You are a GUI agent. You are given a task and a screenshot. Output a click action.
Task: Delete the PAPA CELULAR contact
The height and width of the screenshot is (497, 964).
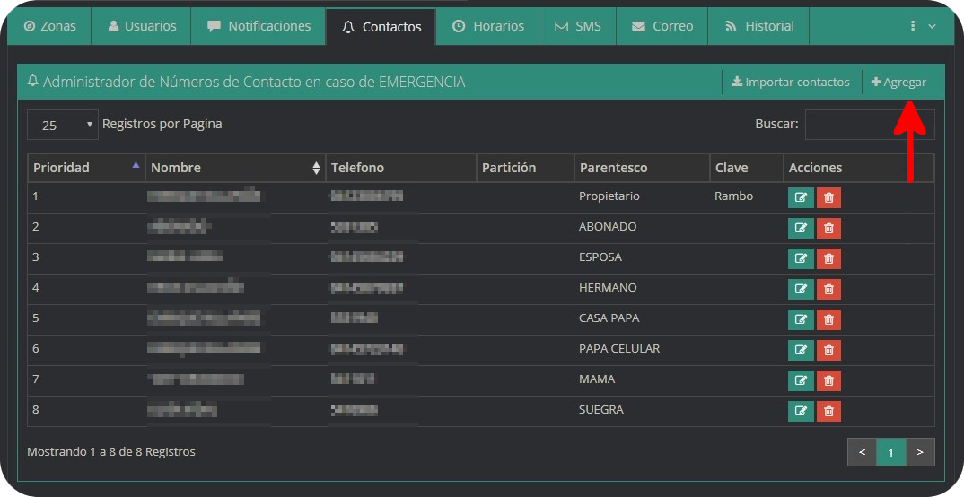tap(828, 350)
